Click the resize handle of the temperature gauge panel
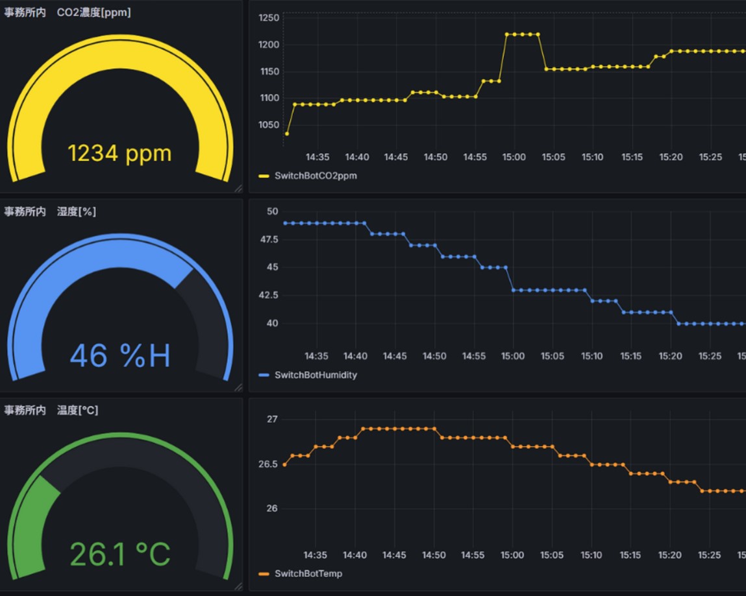746x596 pixels. click(238, 586)
